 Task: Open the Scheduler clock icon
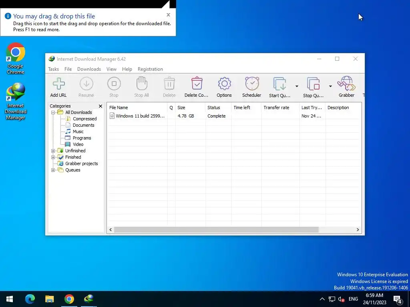[252, 84]
